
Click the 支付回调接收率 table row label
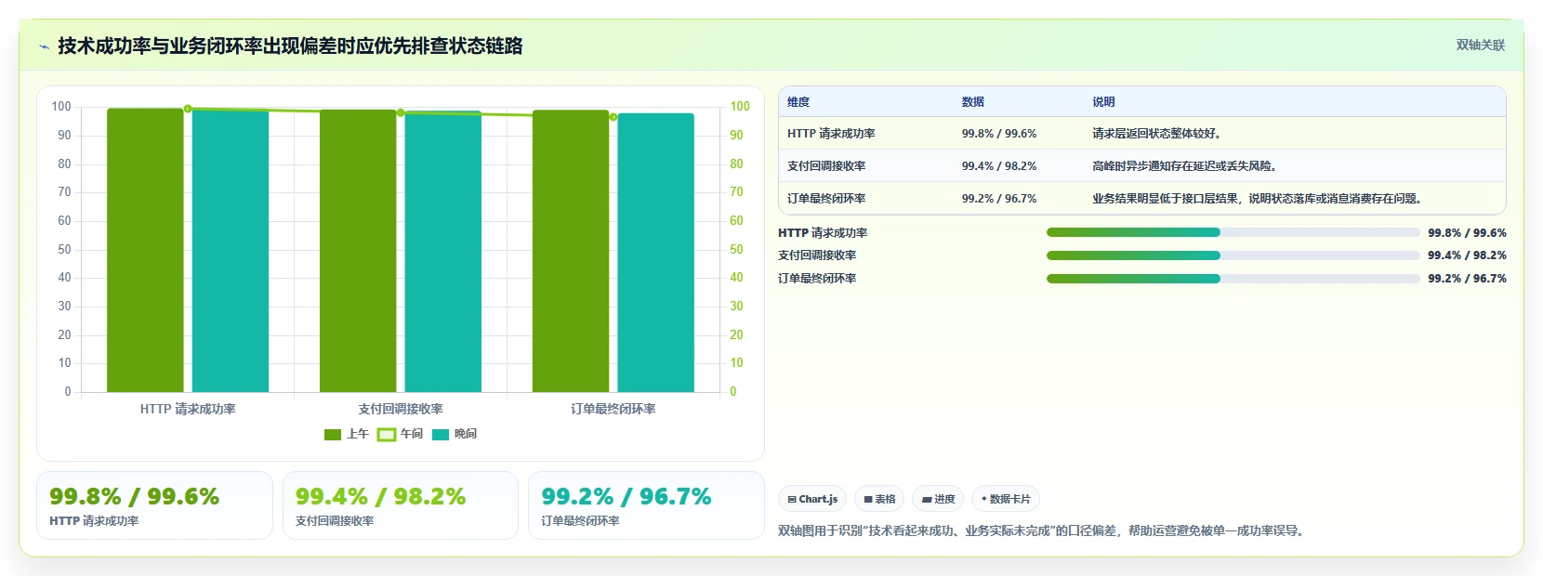point(826,166)
